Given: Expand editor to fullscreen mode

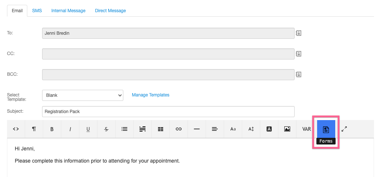Looking at the screenshot, I should pos(344,129).
